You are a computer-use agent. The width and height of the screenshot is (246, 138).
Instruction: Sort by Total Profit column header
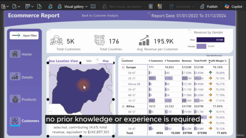point(200,61)
